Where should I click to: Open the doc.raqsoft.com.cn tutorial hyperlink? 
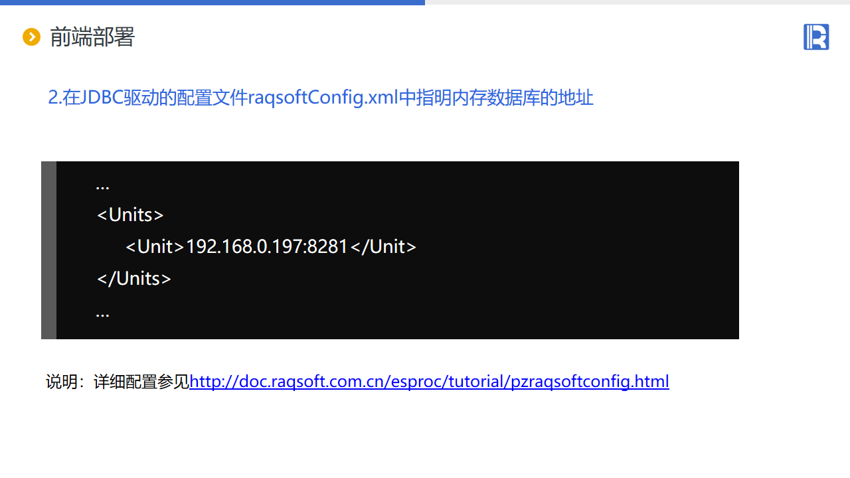[x=429, y=382]
